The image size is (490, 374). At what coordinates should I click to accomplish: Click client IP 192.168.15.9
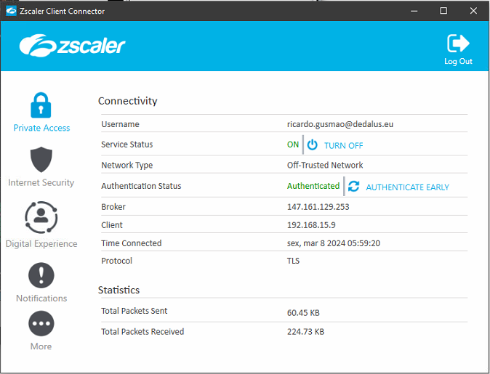tap(311, 225)
